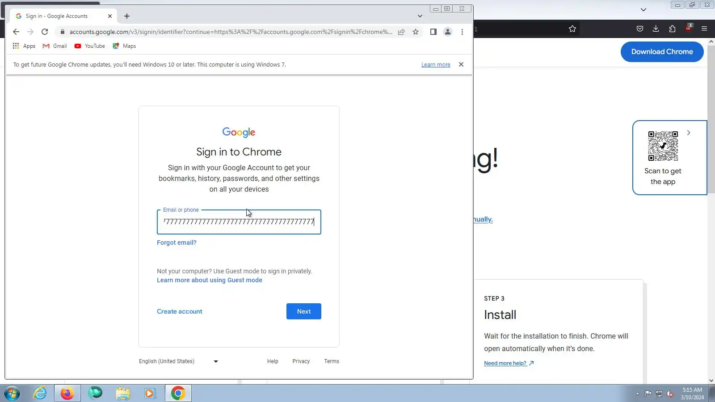Open the Gmail bookmark
The width and height of the screenshot is (715, 402).
click(x=55, y=46)
